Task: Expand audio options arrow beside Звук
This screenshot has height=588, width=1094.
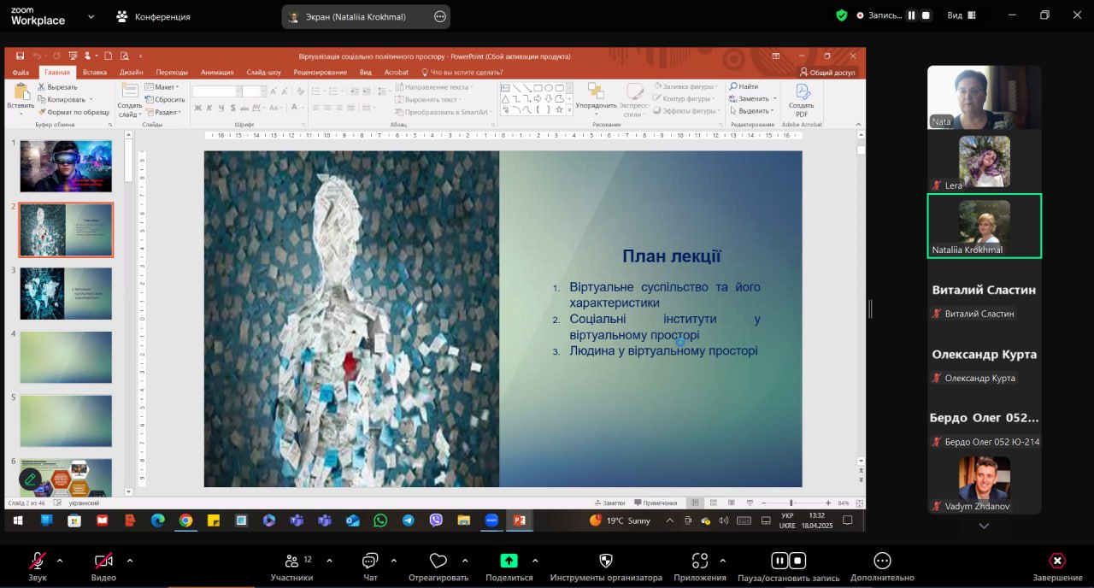Action: click(x=60, y=561)
